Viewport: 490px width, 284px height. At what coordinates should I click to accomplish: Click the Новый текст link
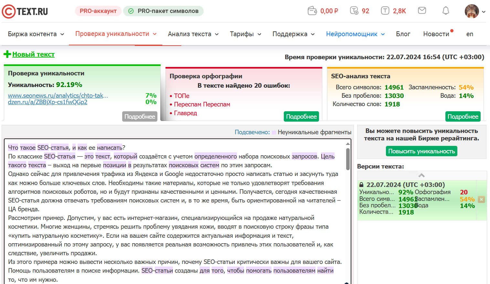pyautogui.click(x=33, y=54)
